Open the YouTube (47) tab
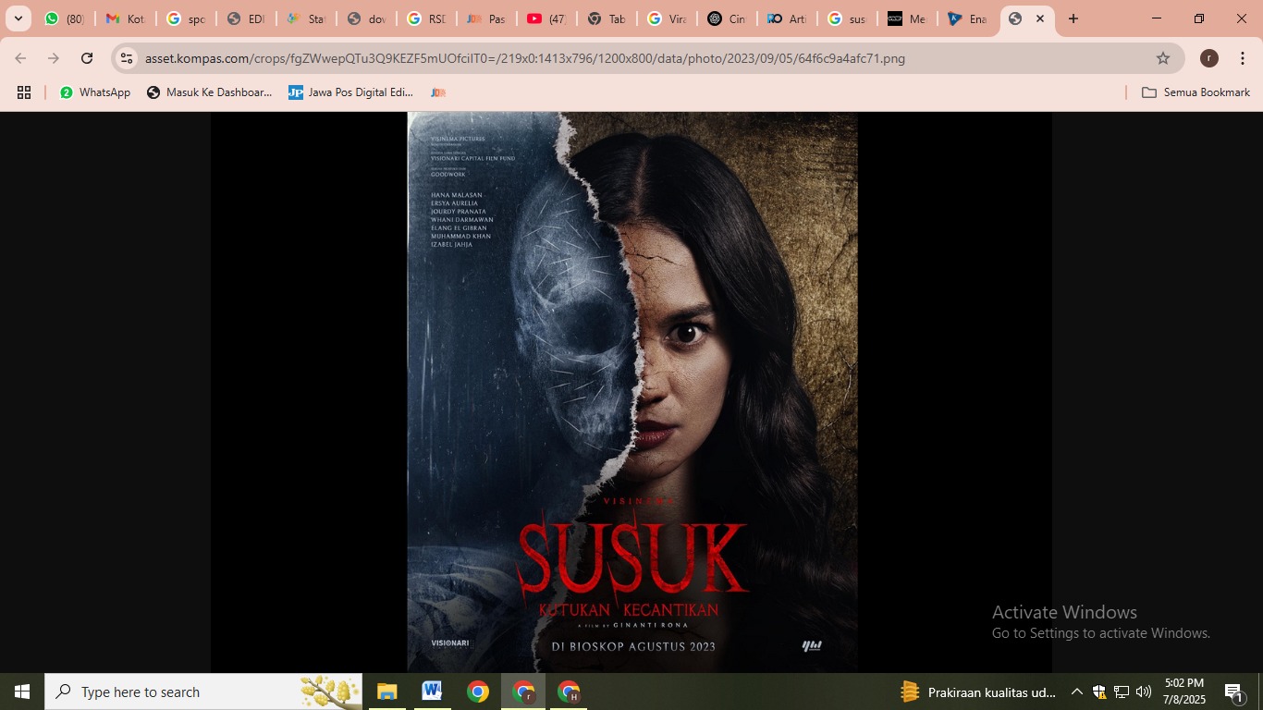1263x710 pixels. 546,18
